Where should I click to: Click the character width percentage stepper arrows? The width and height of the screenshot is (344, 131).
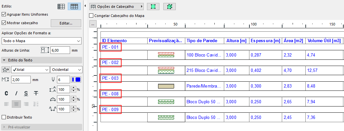click(x=74, y=99)
